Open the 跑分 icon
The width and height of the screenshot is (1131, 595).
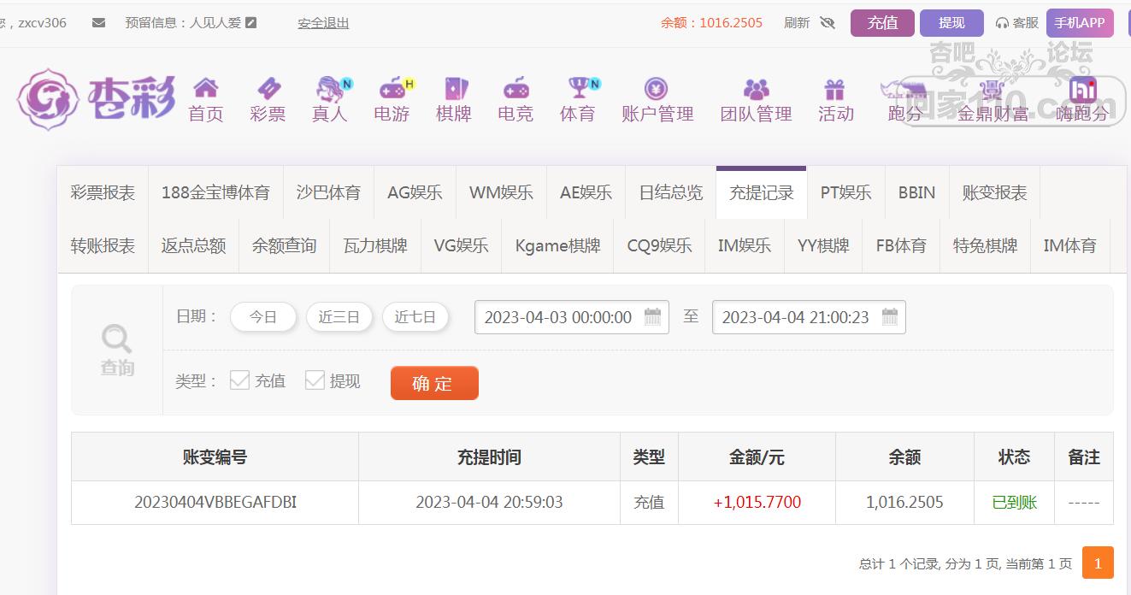pyautogui.click(x=904, y=89)
